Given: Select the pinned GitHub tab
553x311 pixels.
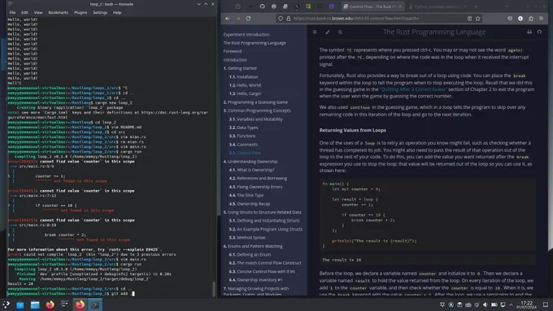Looking at the screenshot, I should point(262,6).
